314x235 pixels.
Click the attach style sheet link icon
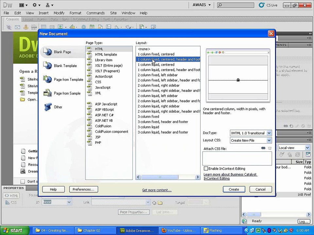(263, 148)
